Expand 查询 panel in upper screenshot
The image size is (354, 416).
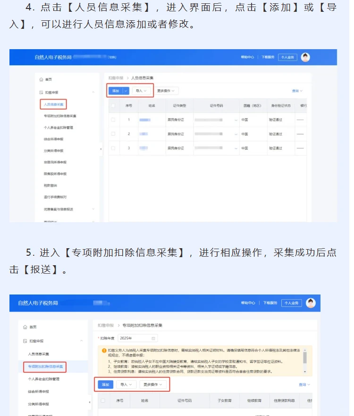coord(297,91)
